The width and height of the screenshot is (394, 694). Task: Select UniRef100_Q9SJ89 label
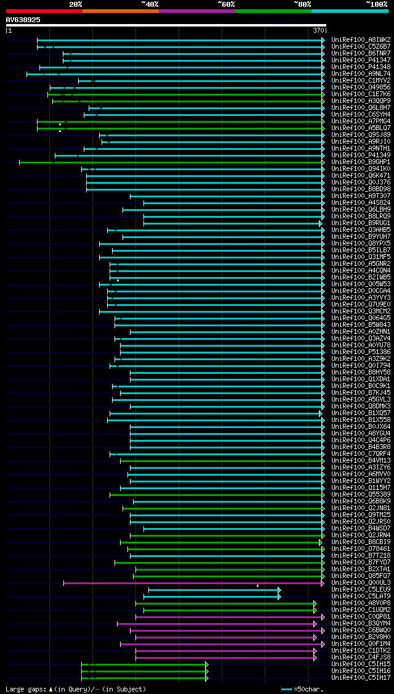click(x=361, y=135)
